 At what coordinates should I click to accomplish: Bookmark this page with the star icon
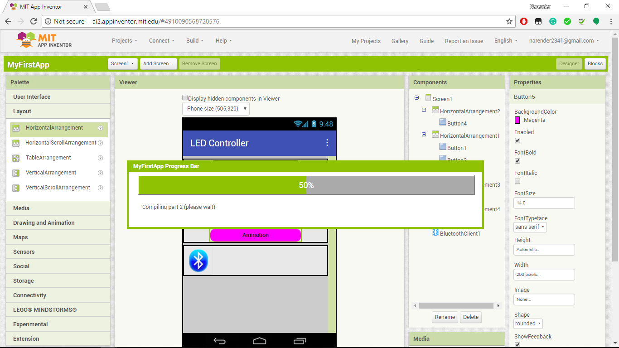click(509, 21)
